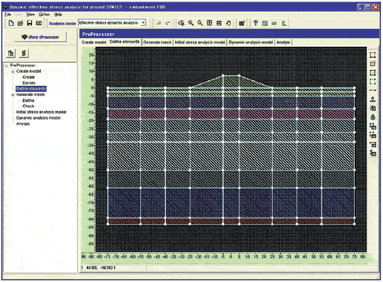Save the project with the floppy icon

tap(30, 23)
